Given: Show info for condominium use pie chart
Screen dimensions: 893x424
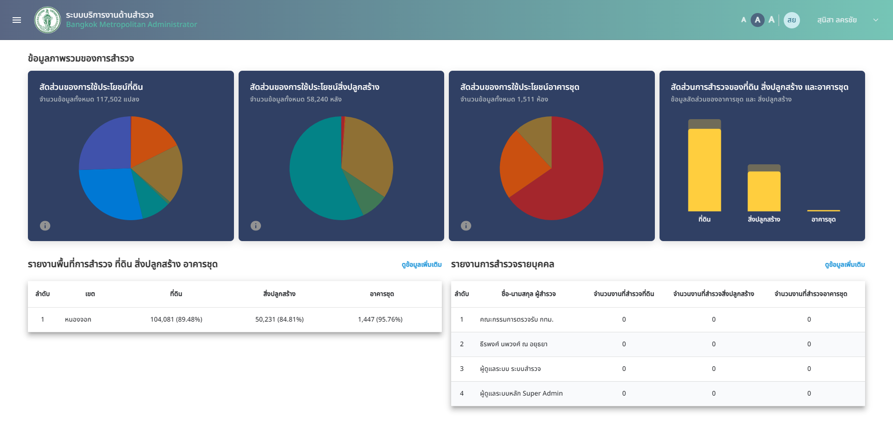Looking at the screenshot, I should (466, 226).
